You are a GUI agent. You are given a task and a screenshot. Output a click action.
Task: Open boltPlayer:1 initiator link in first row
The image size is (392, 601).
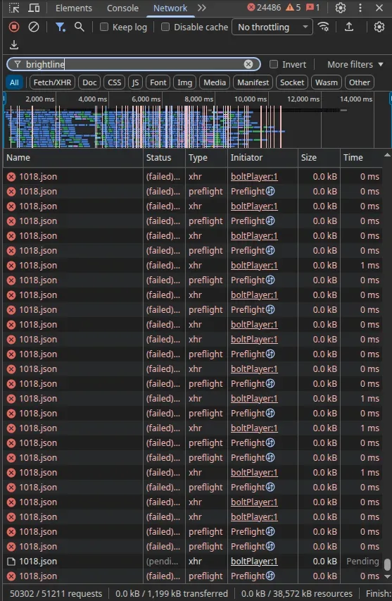pos(254,177)
